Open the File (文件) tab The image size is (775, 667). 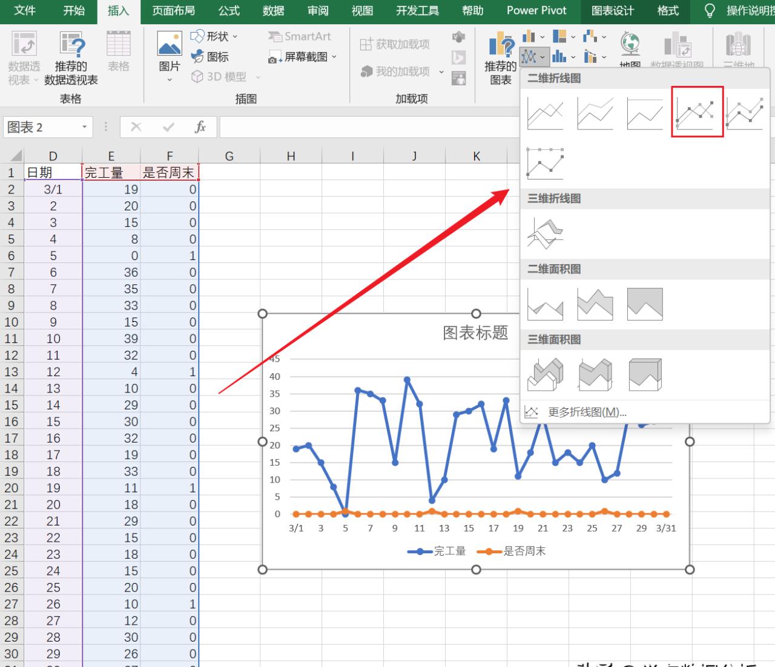pos(25,11)
